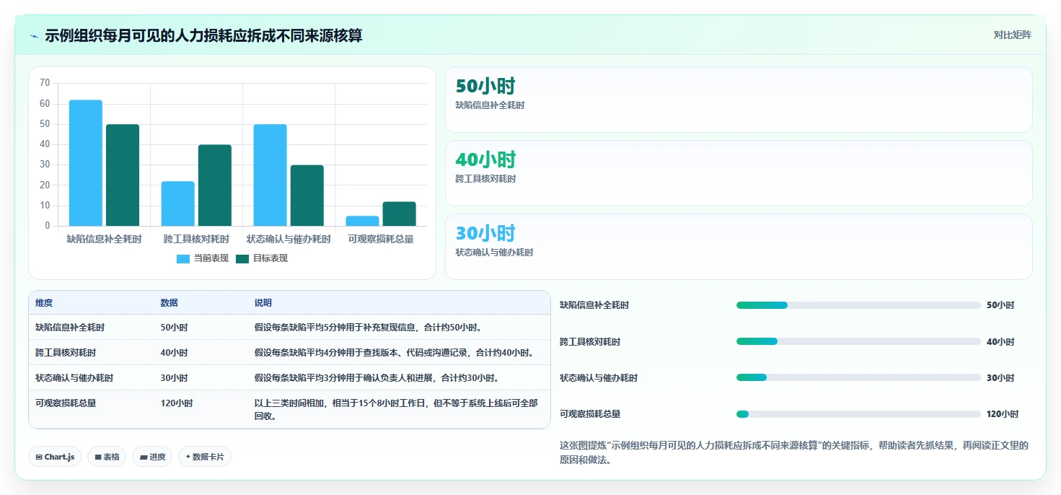Click 状态确认与催办耗时 caption under the 30小时 card
The width and height of the screenshot is (1061, 495).
click(494, 253)
